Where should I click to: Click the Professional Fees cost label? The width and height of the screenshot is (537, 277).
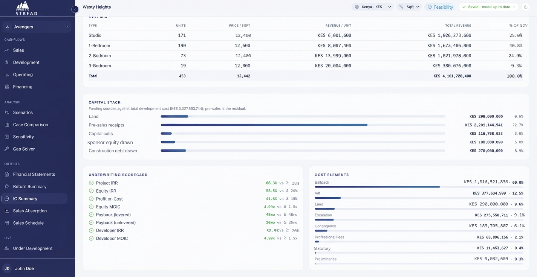(x=329, y=237)
